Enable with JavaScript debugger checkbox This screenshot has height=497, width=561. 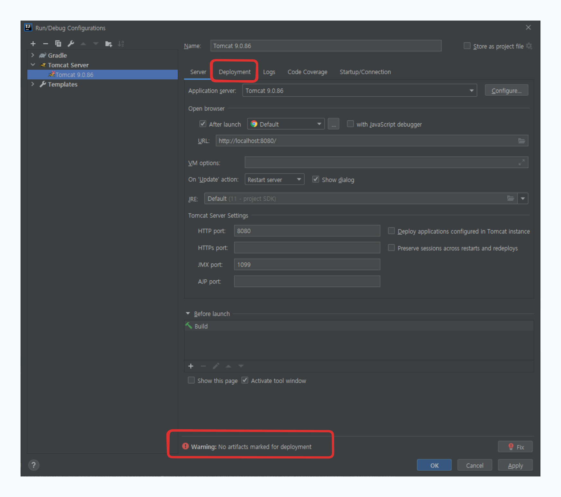(x=350, y=124)
